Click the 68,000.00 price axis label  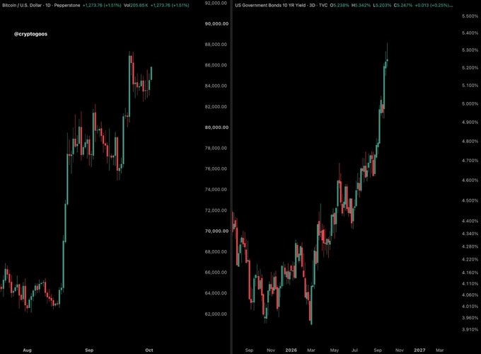coord(216,252)
